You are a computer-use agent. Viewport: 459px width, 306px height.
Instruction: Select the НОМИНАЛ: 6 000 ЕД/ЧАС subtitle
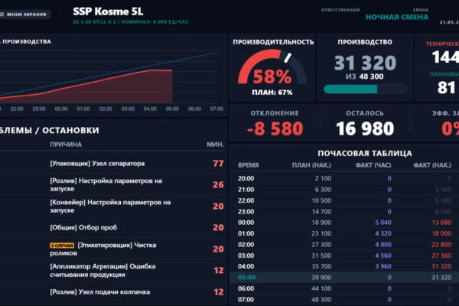click(x=155, y=22)
